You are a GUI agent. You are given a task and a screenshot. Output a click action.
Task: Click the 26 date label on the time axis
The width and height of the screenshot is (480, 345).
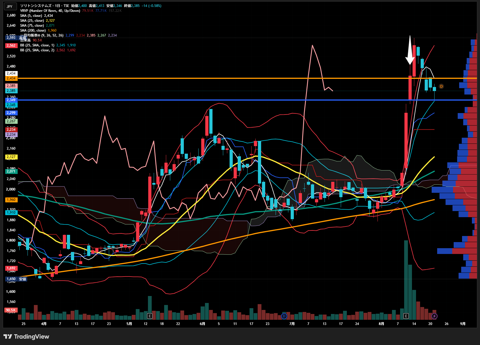(446, 324)
